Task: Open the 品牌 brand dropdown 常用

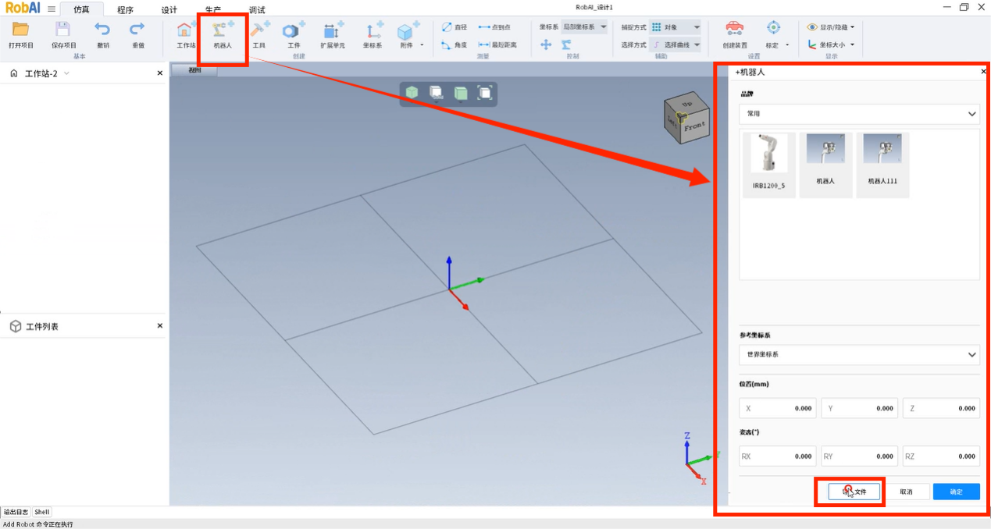Action: (859, 114)
